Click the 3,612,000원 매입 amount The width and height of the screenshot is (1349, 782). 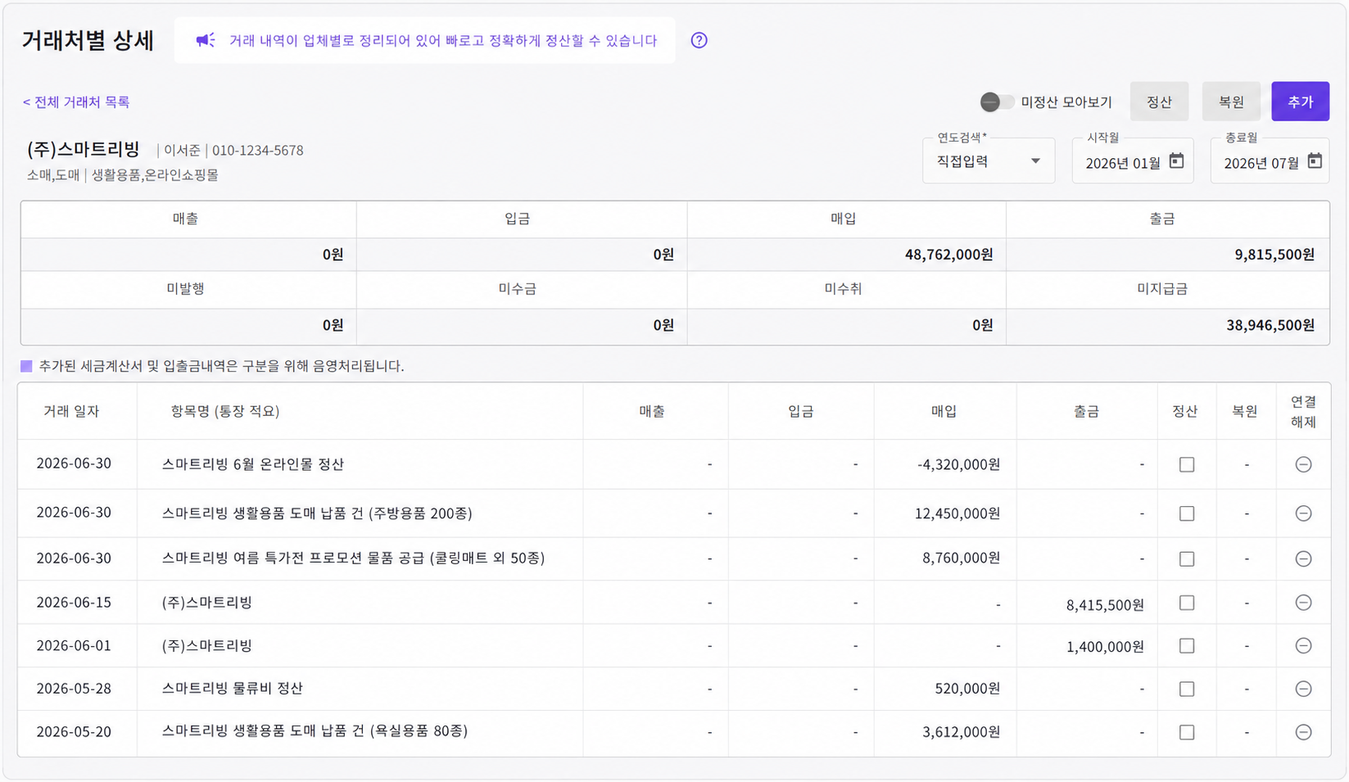962,732
